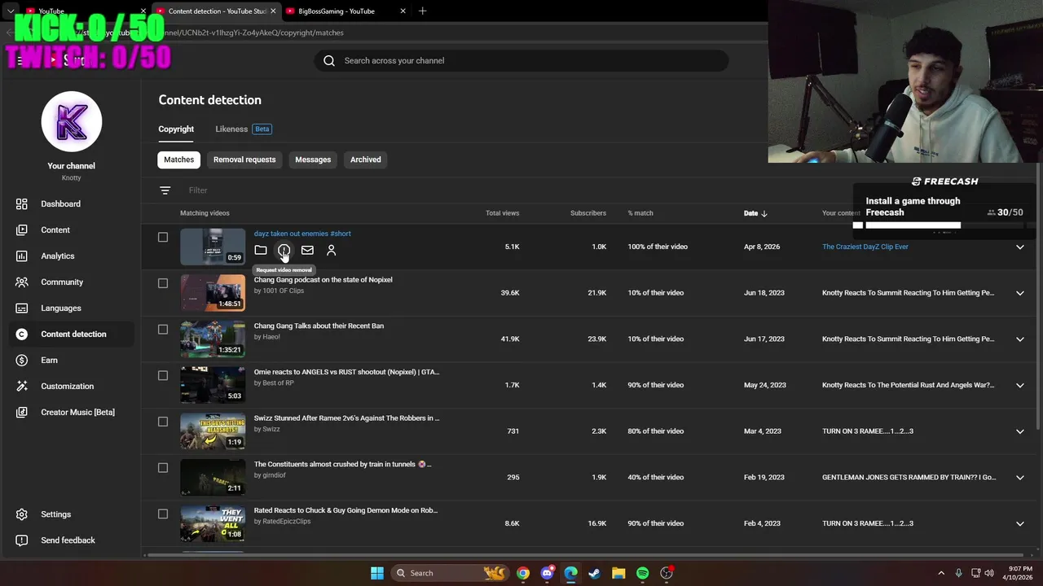Tick the checkbox for dayz taken out enemies

(163, 237)
